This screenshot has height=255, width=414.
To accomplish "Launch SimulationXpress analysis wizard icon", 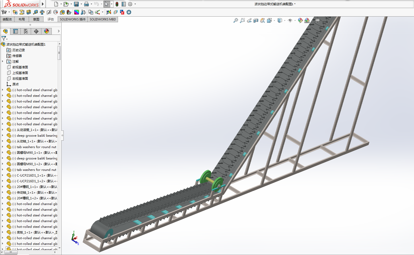I will (109, 12).
